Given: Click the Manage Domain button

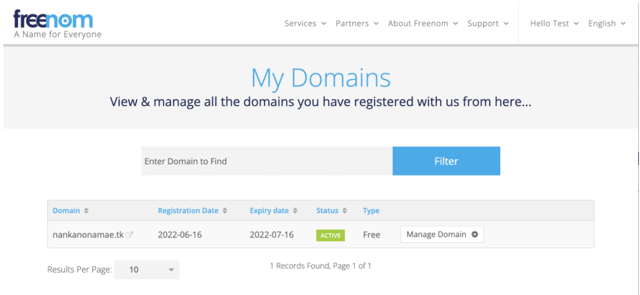Looking at the screenshot, I should tap(442, 234).
